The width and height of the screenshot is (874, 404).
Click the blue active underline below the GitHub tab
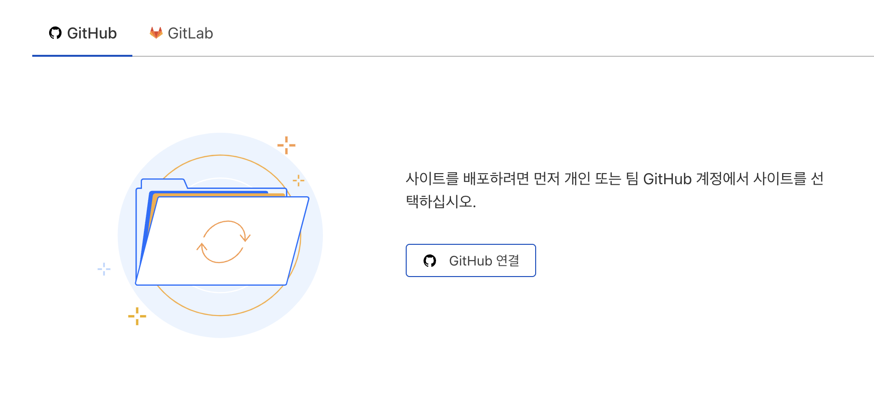[x=82, y=56]
